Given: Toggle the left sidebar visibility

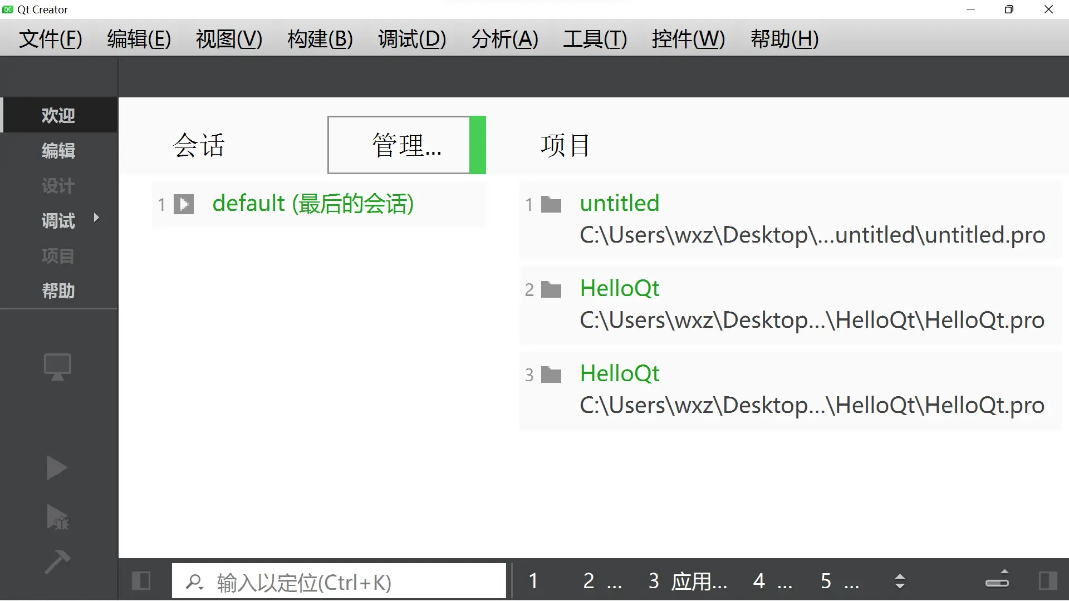Looking at the screenshot, I should click(141, 581).
